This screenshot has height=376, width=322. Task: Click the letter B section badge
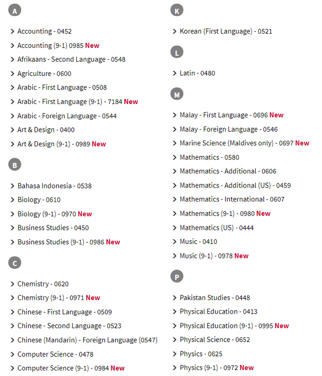(15, 165)
